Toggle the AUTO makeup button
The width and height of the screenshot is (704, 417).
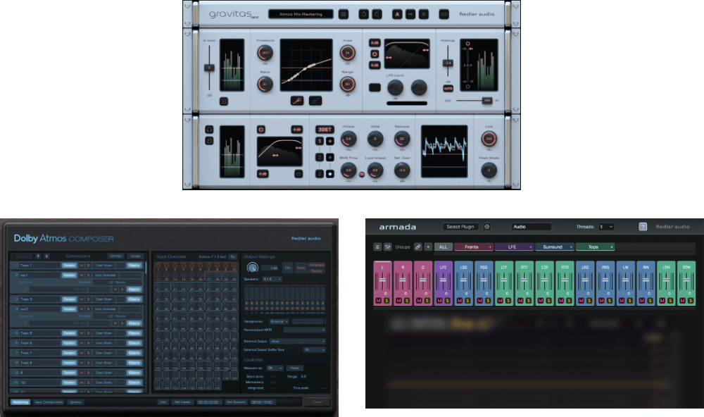448,89
